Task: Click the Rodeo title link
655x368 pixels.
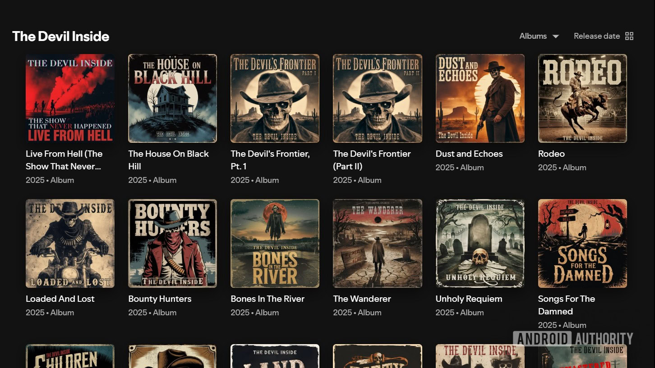Action: click(x=551, y=154)
